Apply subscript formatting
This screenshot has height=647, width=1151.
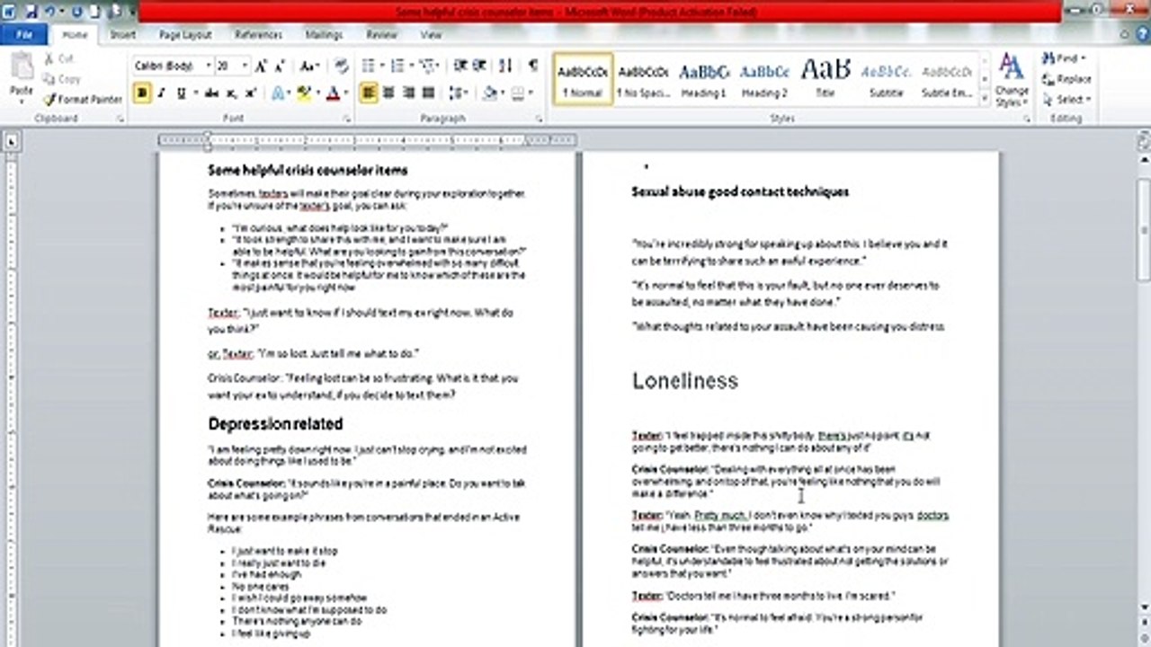(231, 93)
